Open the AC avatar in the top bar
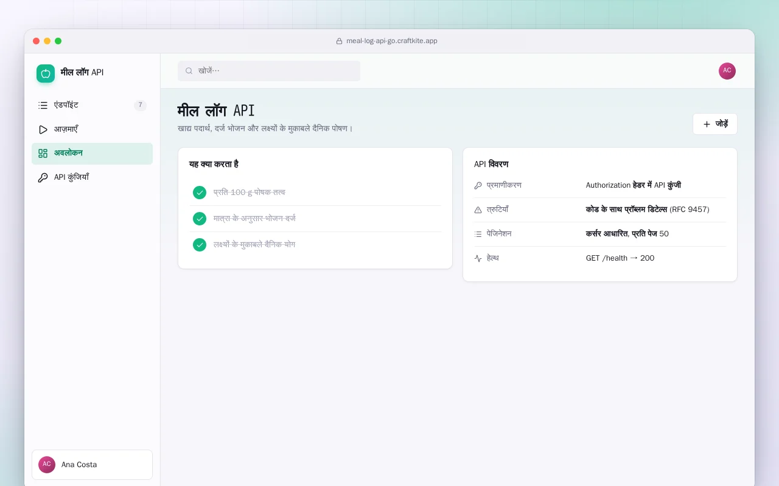 point(727,71)
